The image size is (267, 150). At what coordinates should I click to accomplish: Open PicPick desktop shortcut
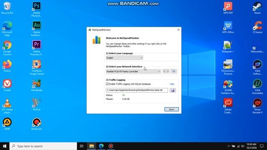(x=37, y=105)
